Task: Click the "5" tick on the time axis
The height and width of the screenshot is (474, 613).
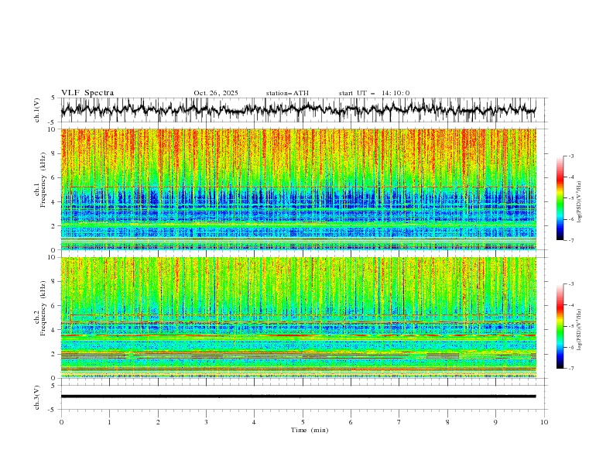Action: point(303,422)
